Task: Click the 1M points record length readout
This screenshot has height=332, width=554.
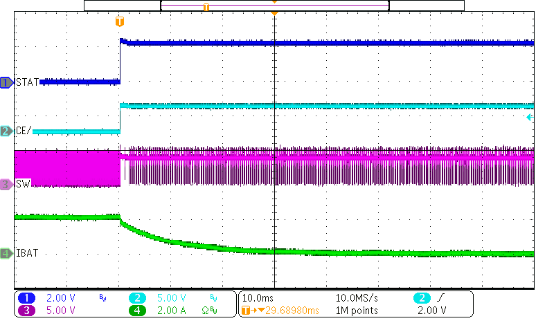Action: [x=357, y=311]
